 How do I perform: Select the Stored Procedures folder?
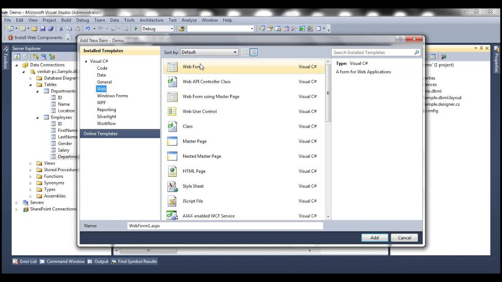[x=60, y=170]
